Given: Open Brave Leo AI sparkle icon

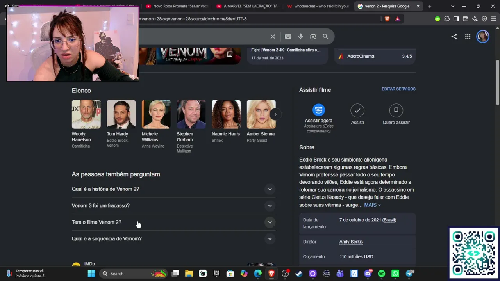Looking at the screenshot, I should tap(475, 19).
